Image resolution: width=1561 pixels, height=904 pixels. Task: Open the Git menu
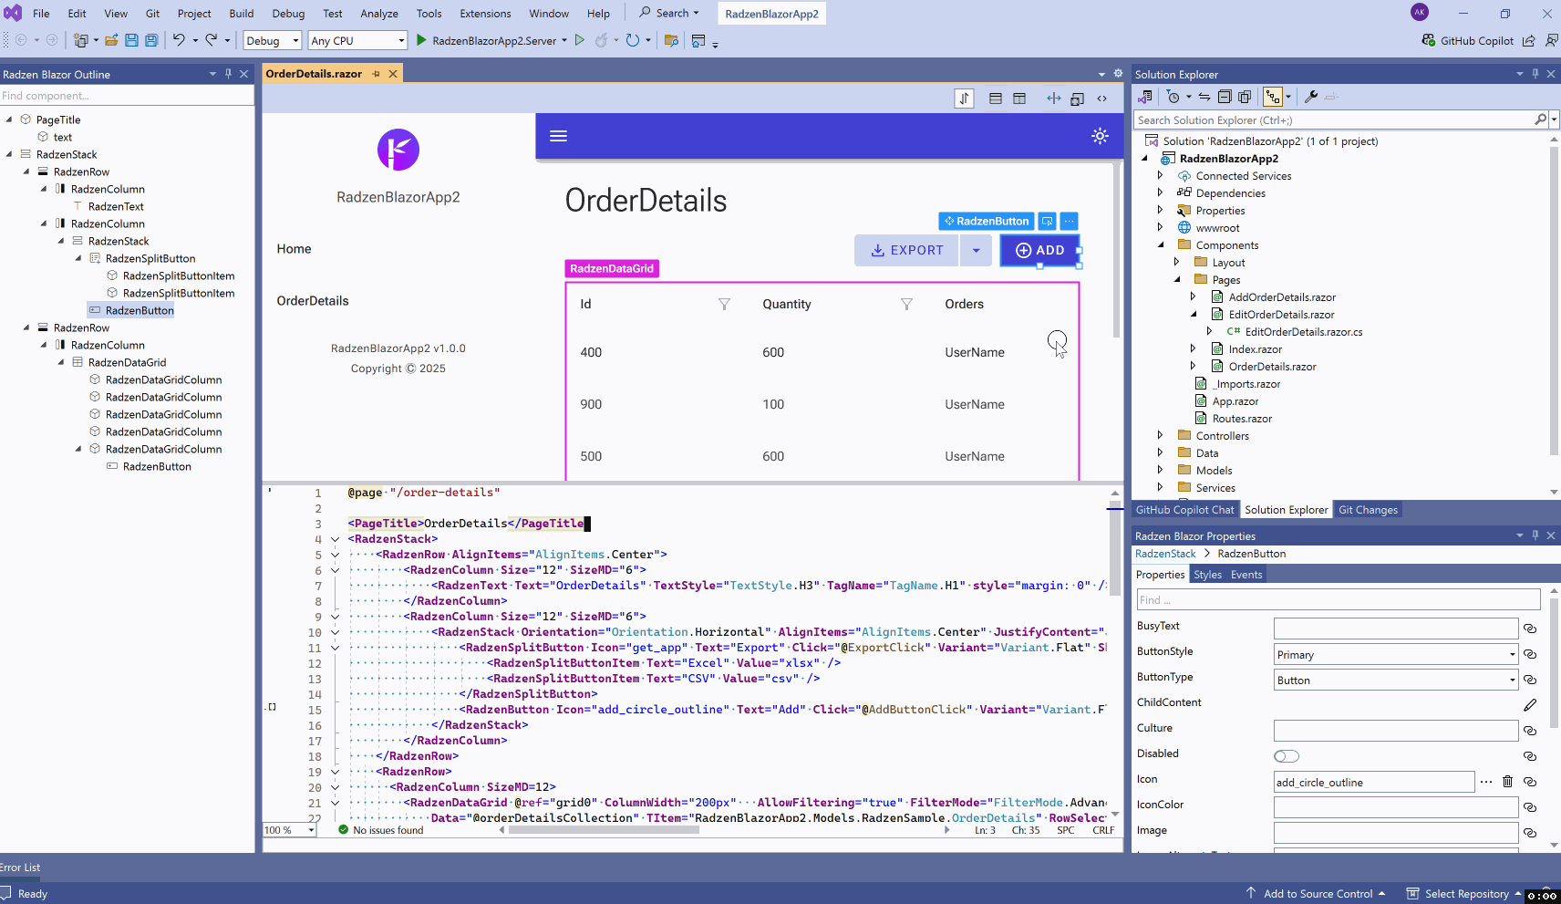tap(152, 14)
